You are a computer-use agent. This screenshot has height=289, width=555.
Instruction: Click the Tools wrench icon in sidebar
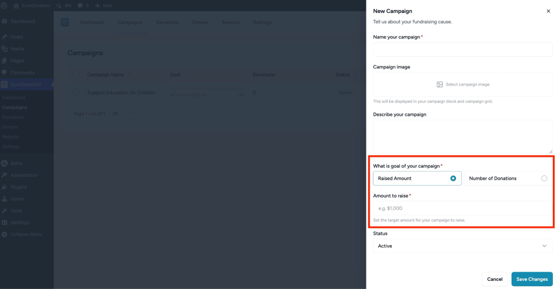4,211
